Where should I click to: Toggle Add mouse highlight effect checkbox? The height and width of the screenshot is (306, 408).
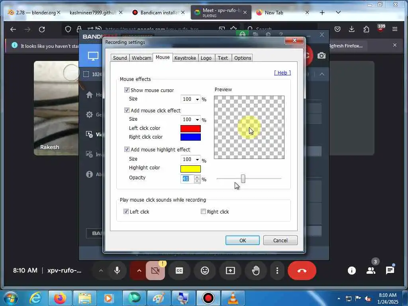coord(127,149)
